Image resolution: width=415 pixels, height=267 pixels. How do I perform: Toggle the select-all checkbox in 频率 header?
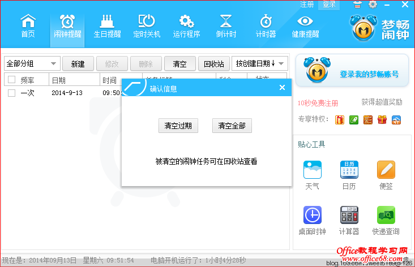pos(11,80)
